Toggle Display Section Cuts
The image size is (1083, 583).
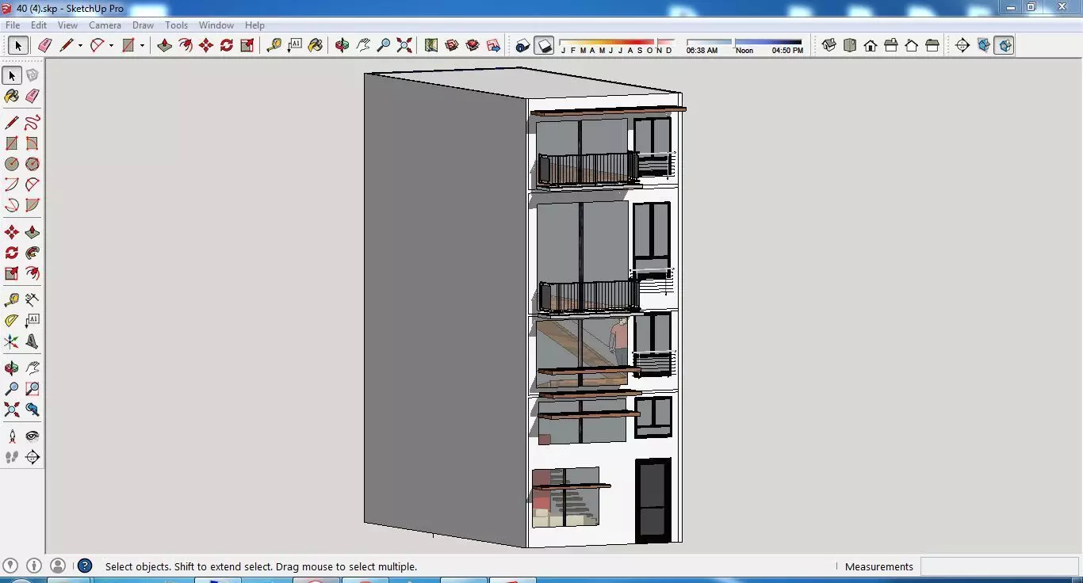1005,45
